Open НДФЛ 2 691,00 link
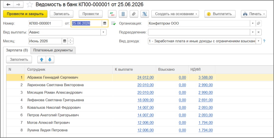The height and width of the screenshot is (138, 274). [x=205, y=100]
